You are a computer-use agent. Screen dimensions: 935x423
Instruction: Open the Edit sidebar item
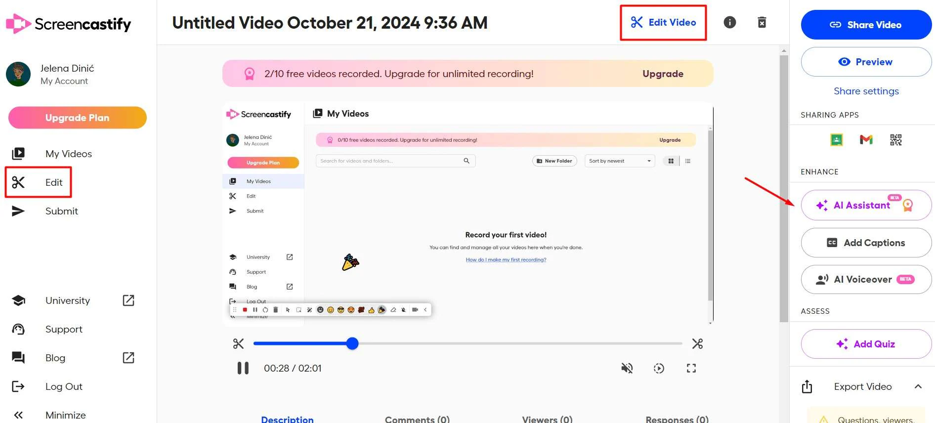39,182
